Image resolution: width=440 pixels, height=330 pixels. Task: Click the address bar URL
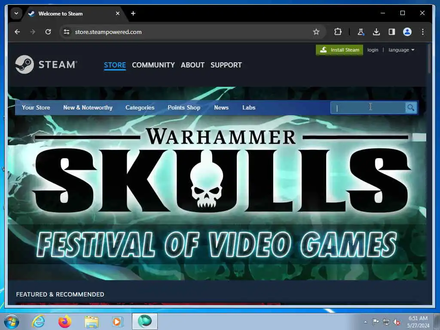coord(108,32)
